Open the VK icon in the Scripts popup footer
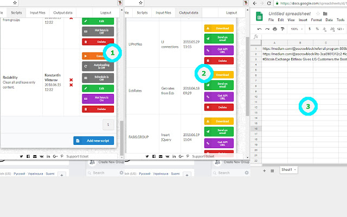This screenshot has height=217, width=347. click(42, 156)
